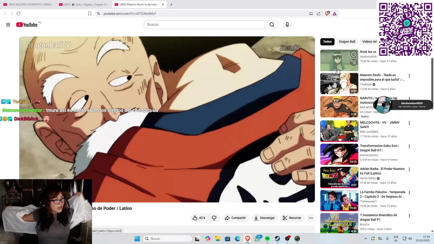Like the video with thumbs up
Image resolution: width=434 pixels, height=244 pixels.
pos(199,218)
